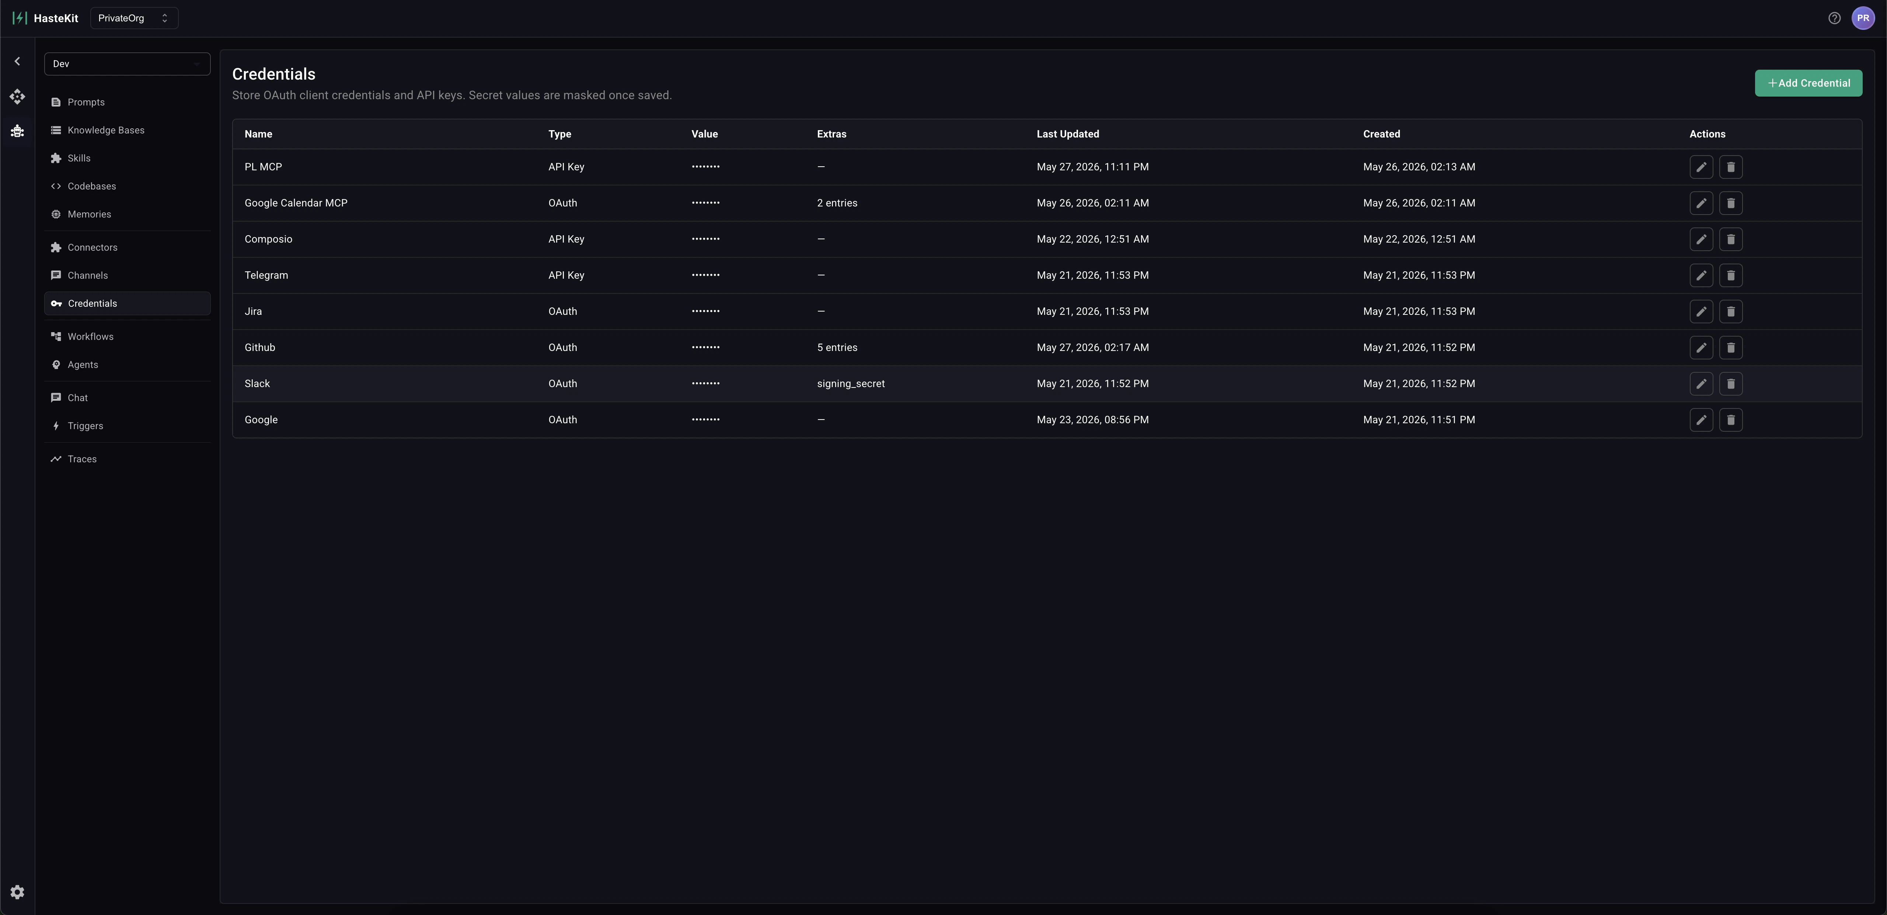This screenshot has height=915, width=1887.
Task: Click "May 23, 2026, 08:56 PM" timestamp
Action: click(x=1093, y=420)
